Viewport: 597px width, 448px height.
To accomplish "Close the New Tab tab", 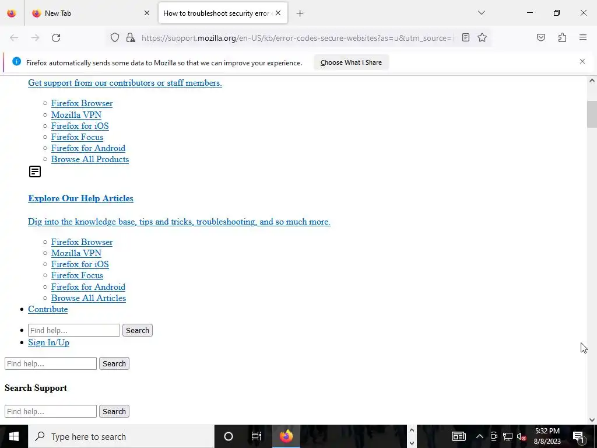I will tap(147, 13).
